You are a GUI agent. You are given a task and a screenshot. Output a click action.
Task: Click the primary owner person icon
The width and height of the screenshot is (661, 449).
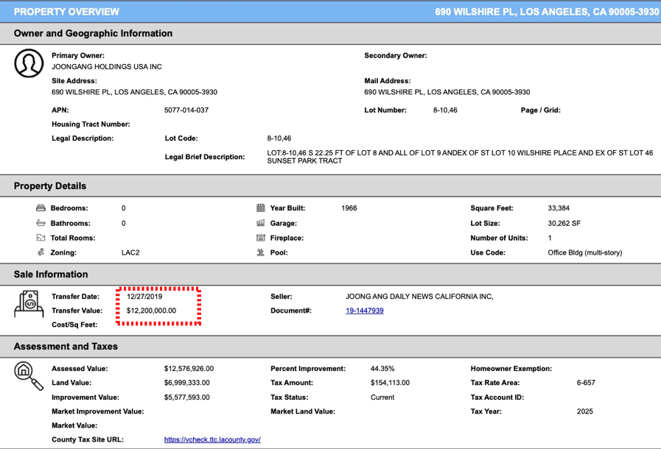[x=29, y=63]
